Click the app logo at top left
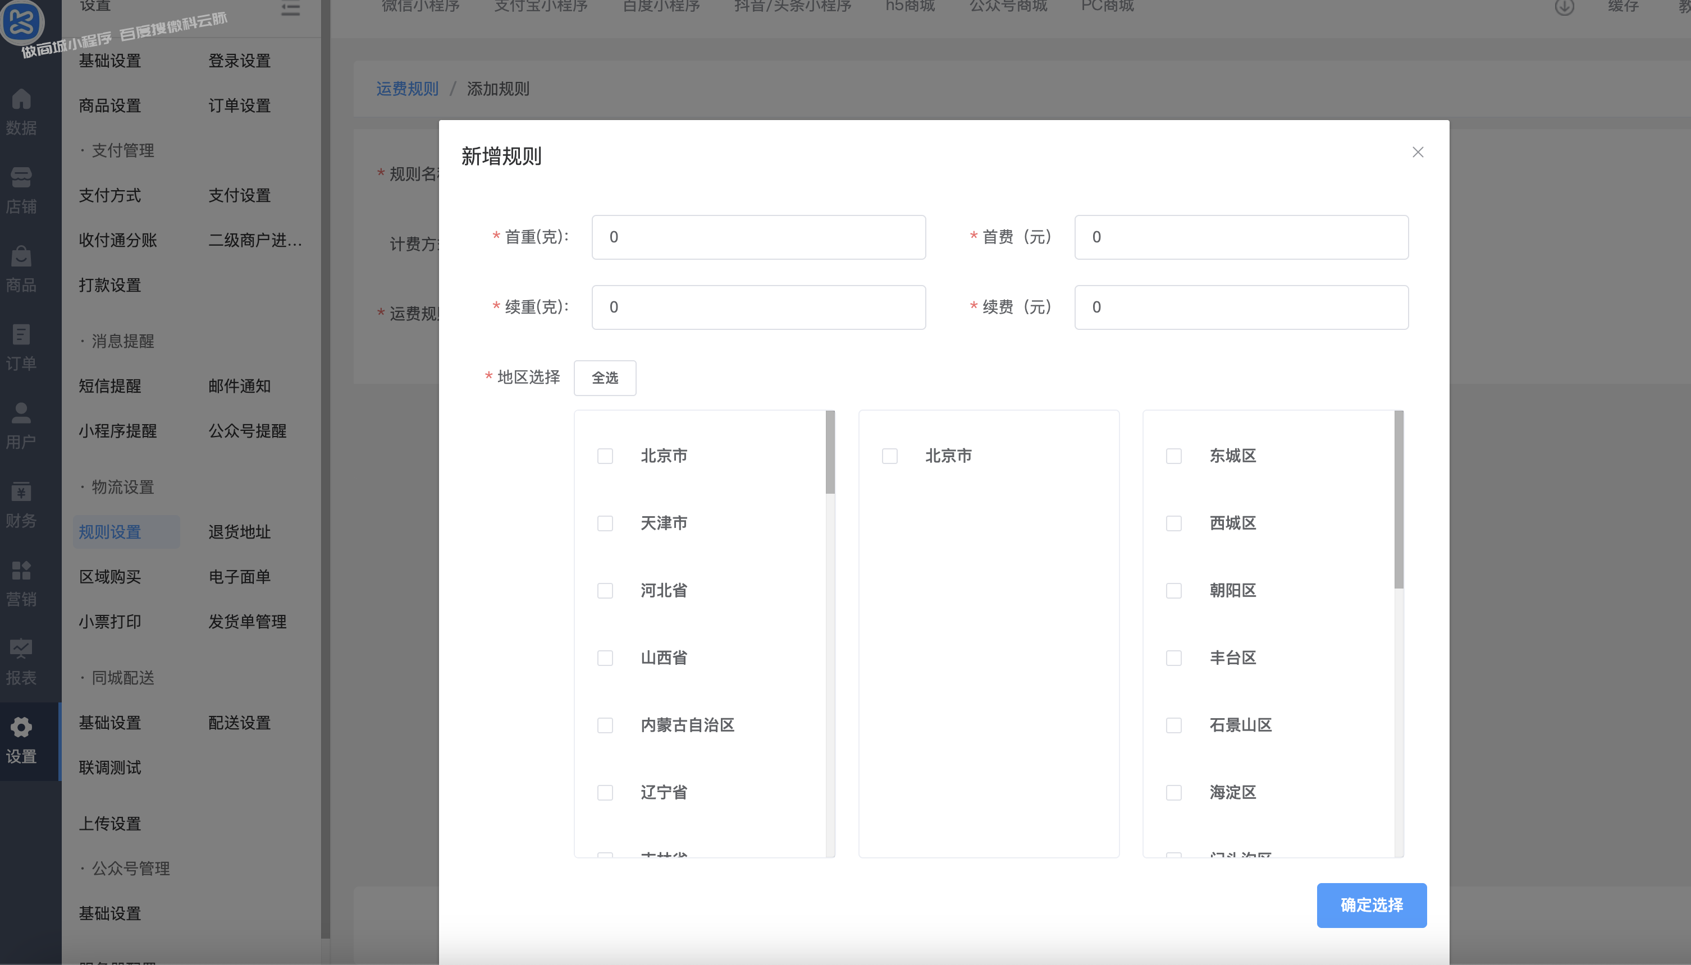The height and width of the screenshot is (965, 1691). pyautogui.click(x=22, y=21)
